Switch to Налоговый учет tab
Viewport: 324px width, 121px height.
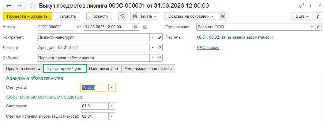[104, 69]
